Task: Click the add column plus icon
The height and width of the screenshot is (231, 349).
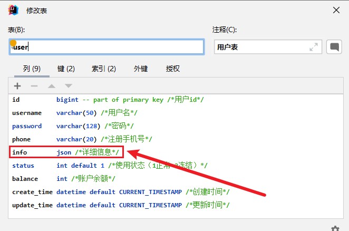Action: point(17,86)
